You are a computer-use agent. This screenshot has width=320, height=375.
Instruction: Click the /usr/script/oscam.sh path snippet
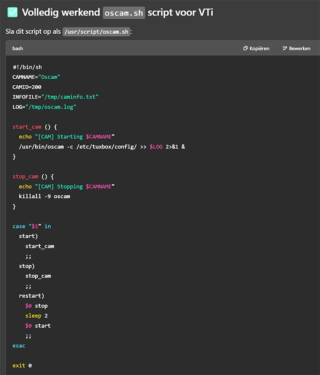coord(96,31)
